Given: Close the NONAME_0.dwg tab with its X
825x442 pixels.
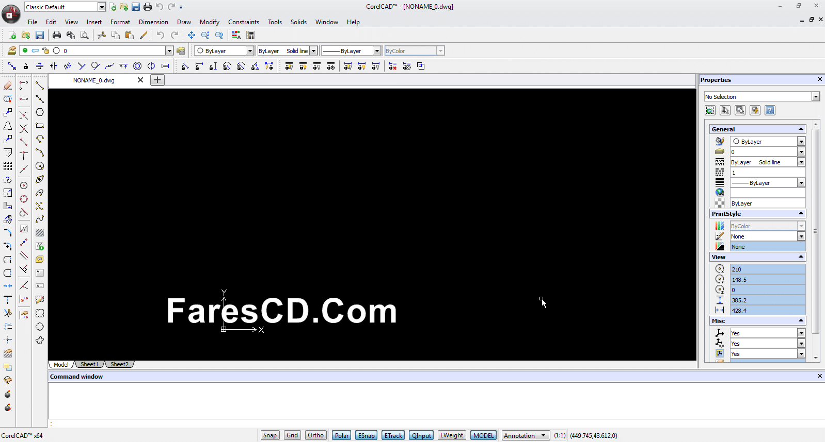Looking at the screenshot, I should (140, 80).
